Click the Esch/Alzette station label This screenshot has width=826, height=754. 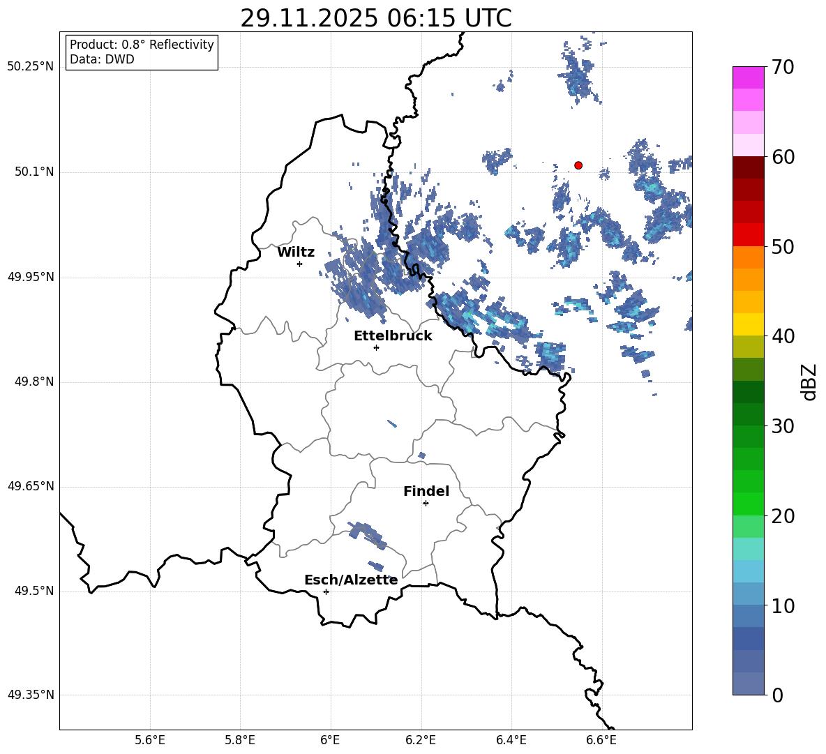pyautogui.click(x=351, y=580)
